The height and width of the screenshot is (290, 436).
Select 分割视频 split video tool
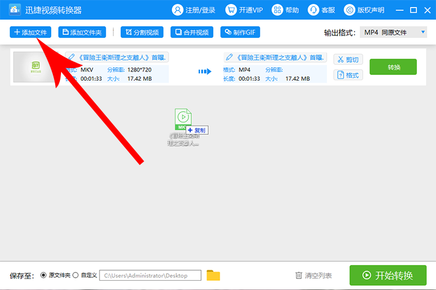click(142, 32)
